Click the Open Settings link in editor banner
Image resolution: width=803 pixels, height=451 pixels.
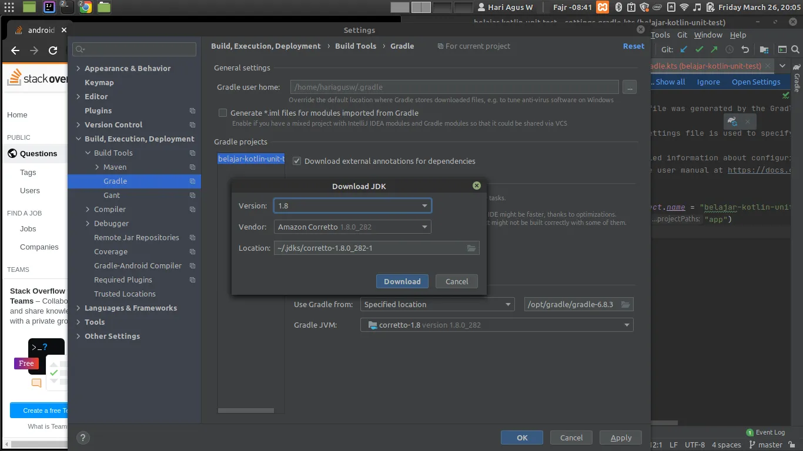pyautogui.click(x=756, y=82)
